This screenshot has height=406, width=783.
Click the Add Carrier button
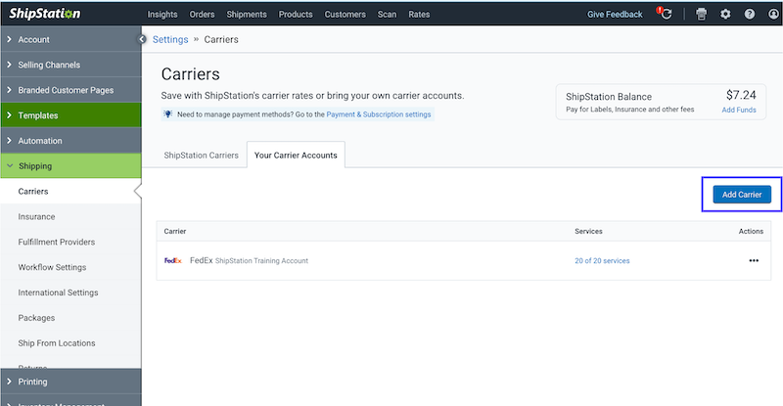coord(741,195)
